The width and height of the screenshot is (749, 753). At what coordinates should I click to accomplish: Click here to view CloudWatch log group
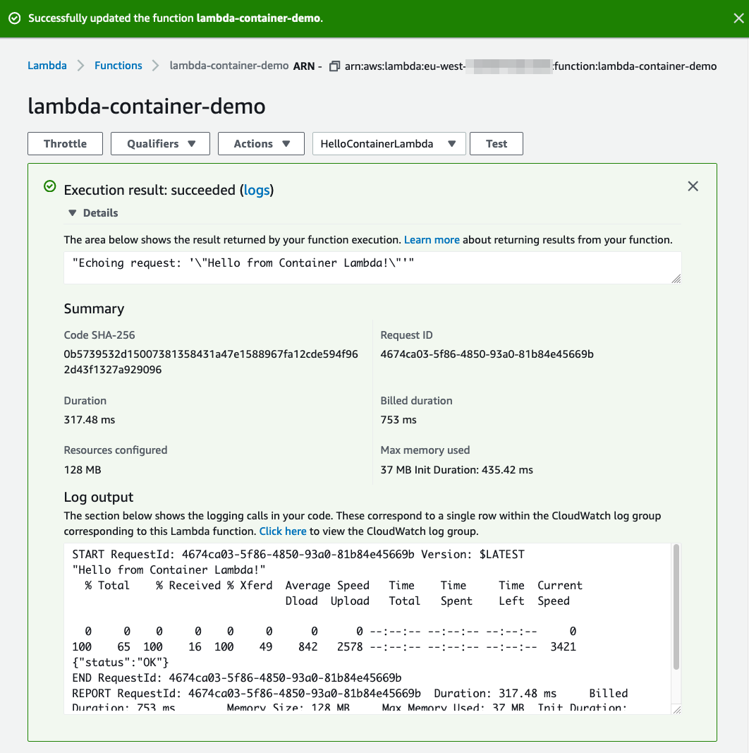[283, 531]
